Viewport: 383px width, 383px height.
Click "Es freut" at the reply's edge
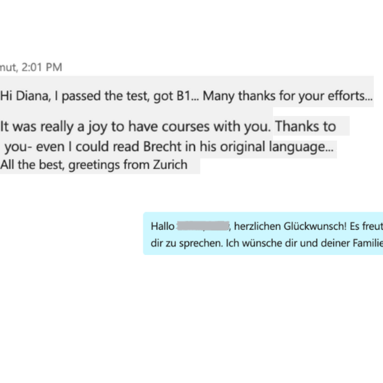367,226
